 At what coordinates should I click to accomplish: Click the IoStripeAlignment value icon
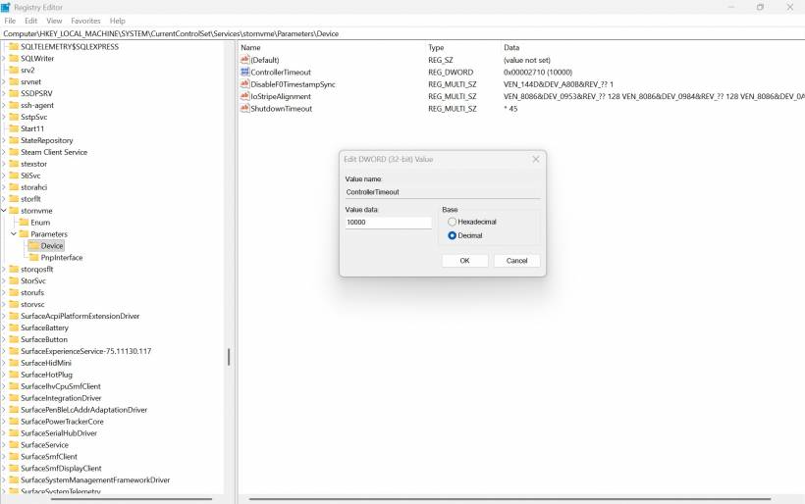pyautogui.click(x=244, y=96)
